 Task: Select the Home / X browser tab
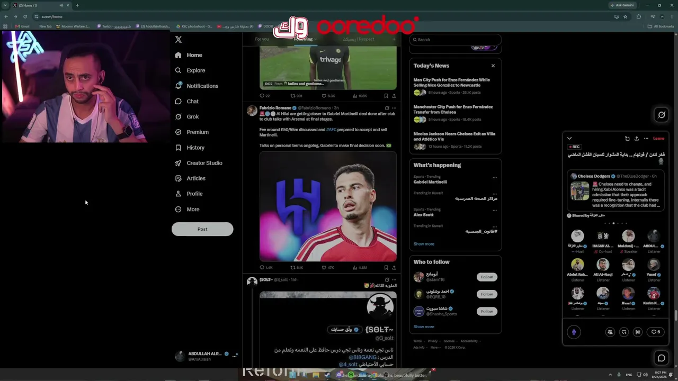click(41, 5)
